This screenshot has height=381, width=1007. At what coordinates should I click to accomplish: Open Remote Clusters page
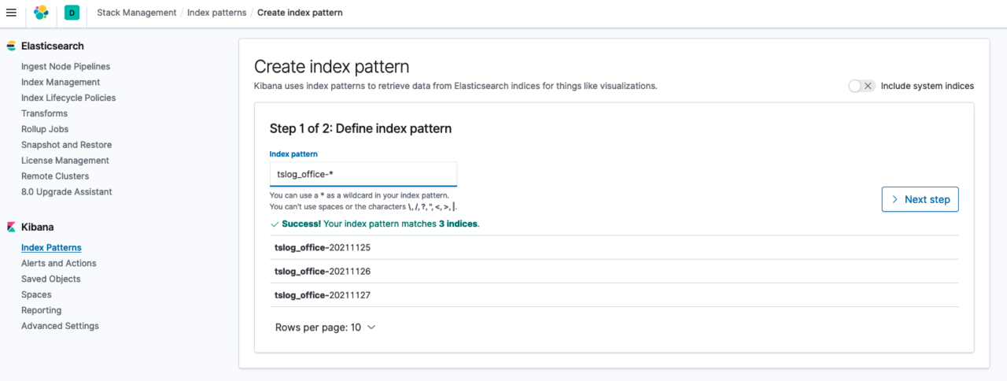click(55, 177)
